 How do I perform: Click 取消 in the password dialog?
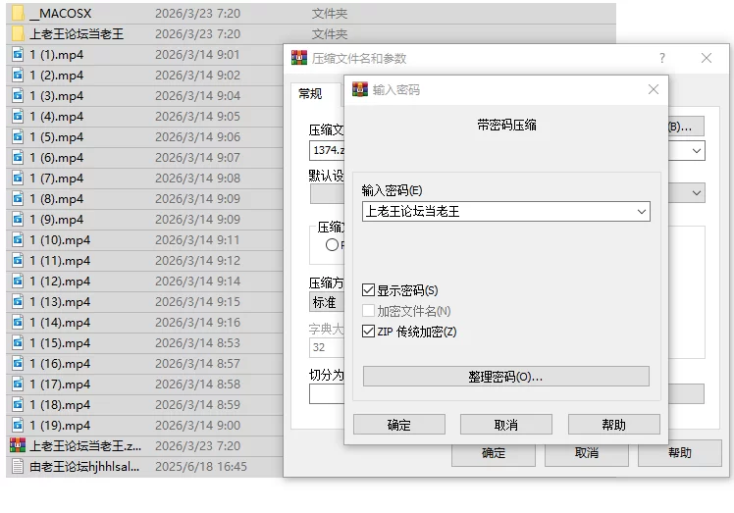point(506,425)
